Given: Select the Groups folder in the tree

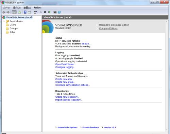Looking at the screenshot, I should tap(14, 28).
